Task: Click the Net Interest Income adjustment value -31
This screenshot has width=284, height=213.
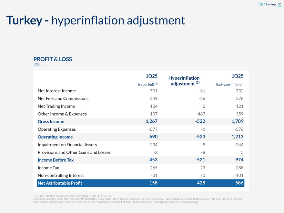Action: click(202, 91)
